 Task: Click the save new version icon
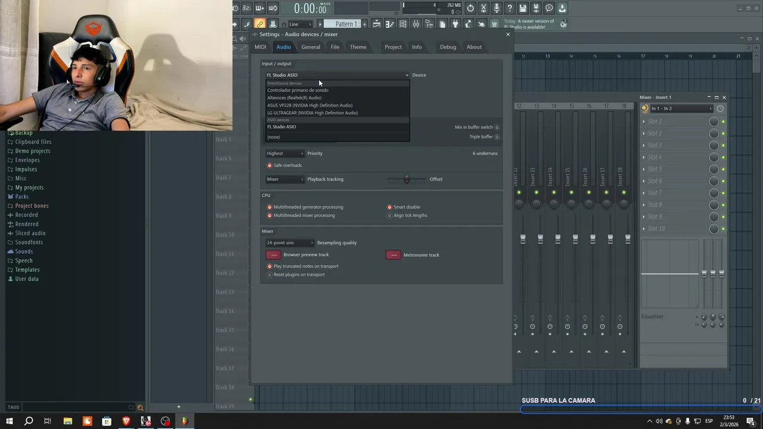[x=536, y=8]
